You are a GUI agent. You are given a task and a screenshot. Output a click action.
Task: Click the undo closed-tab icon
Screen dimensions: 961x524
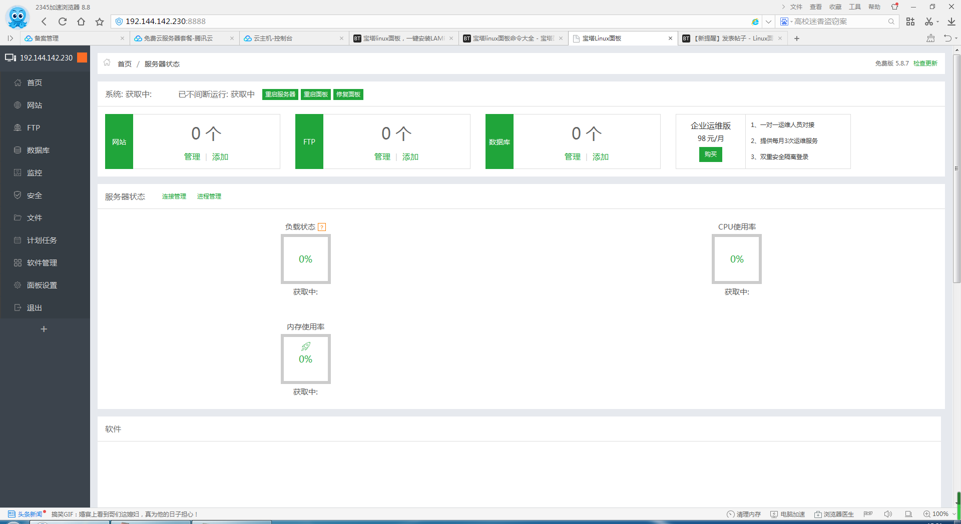947,38
